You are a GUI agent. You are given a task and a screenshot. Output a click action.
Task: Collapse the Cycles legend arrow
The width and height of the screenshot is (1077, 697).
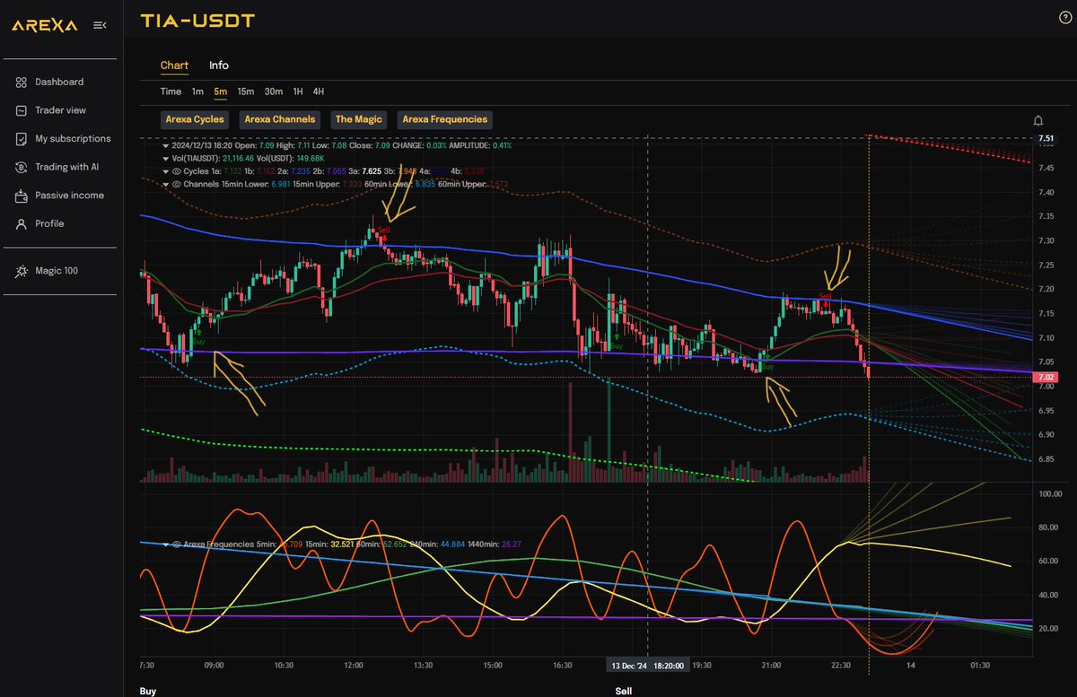(x=165, y=170)
